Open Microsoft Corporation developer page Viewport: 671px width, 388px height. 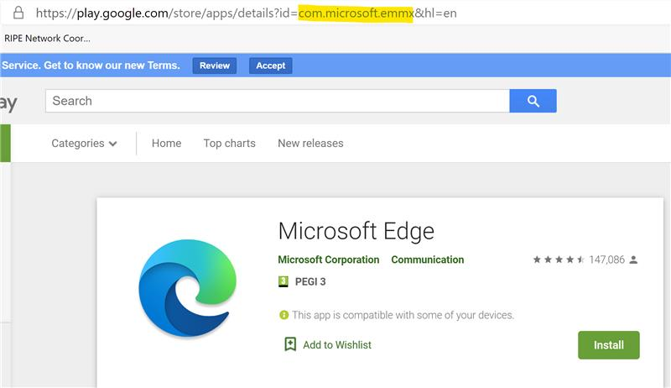329,260
